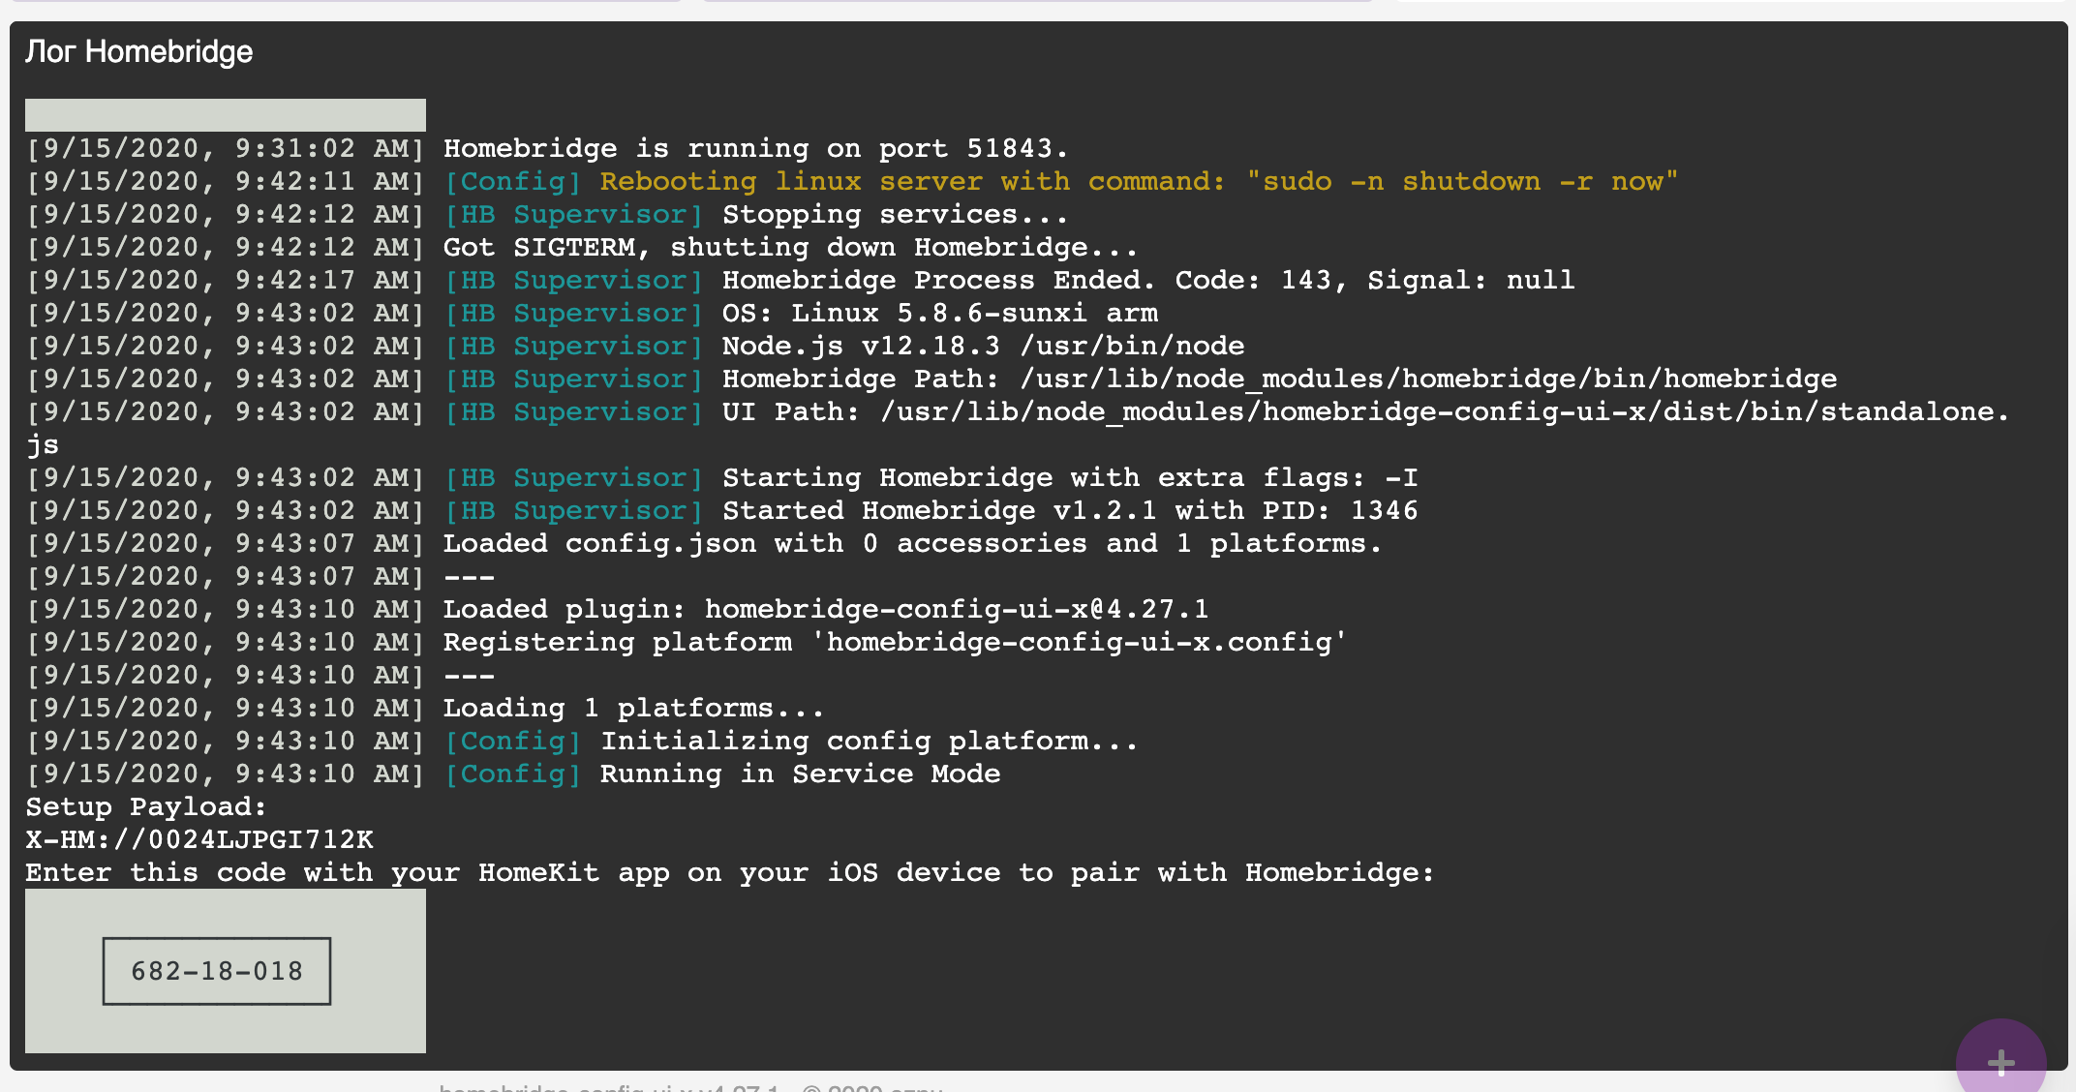Click the 'Initializing config platform...' log line
Image resolution: width=2076 pixels, height=1092 pixels.
[x=582, y=741]
